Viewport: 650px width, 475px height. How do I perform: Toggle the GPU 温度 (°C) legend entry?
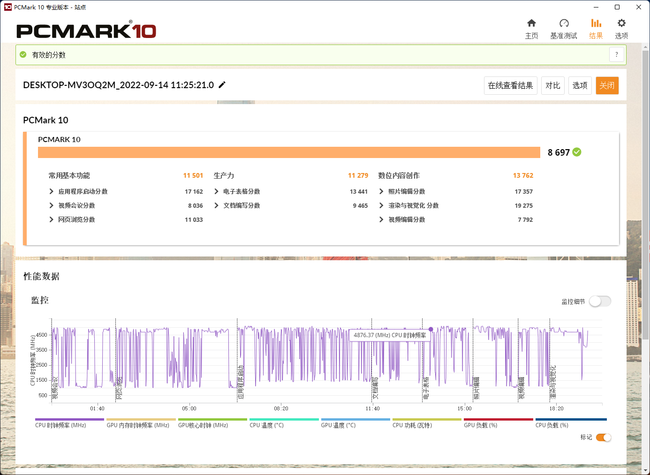pyautogui.click(x=355, y=422)
